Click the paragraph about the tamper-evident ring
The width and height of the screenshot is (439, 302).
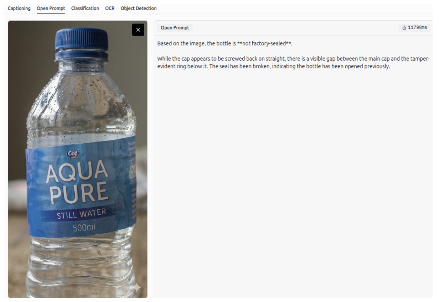tap(293, 63)
